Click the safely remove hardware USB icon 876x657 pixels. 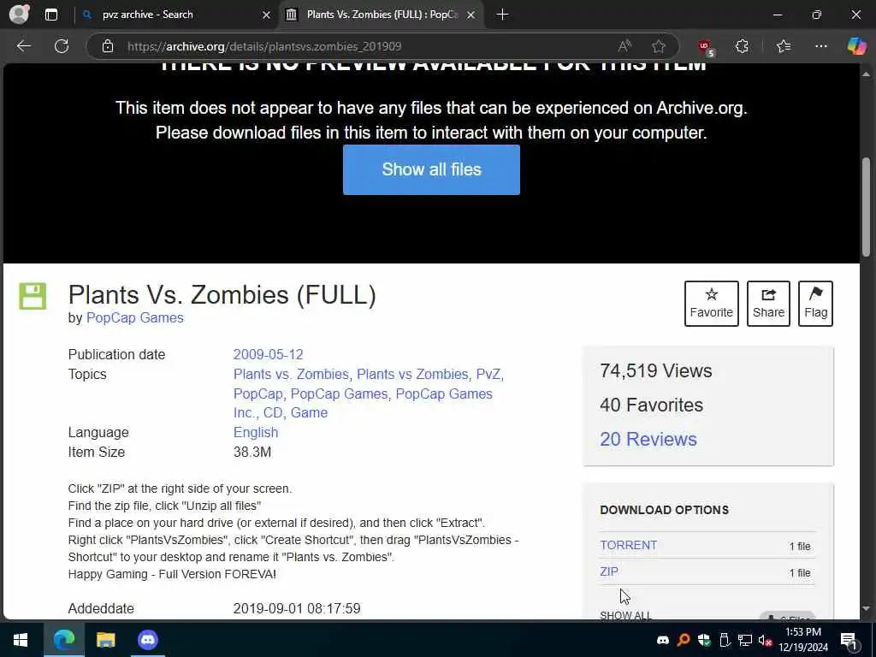pos(725,640)
